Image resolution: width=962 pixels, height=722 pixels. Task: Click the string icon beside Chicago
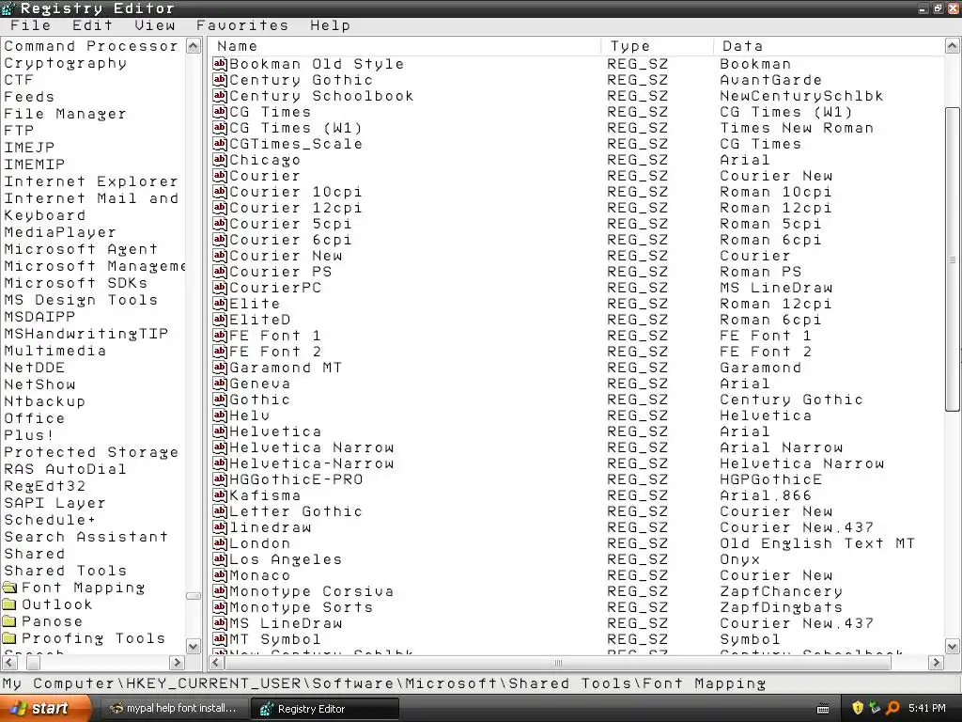[x=220, y=159]
